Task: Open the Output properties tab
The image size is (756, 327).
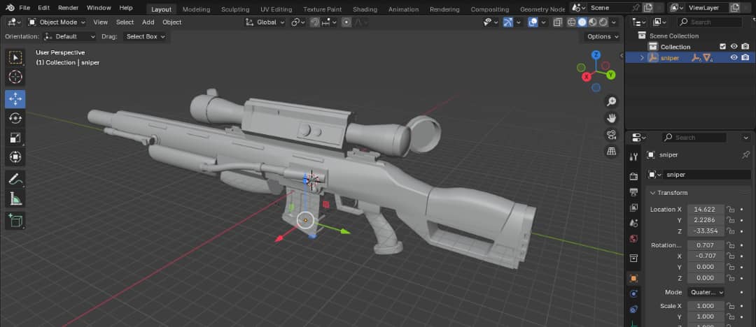Action: click(634, 192)
